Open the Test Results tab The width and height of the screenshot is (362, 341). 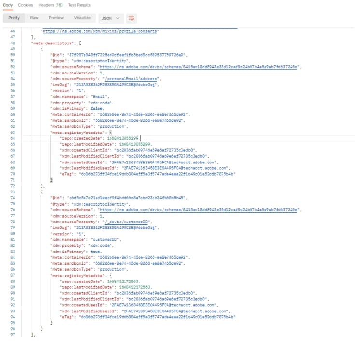pos(79,5)
